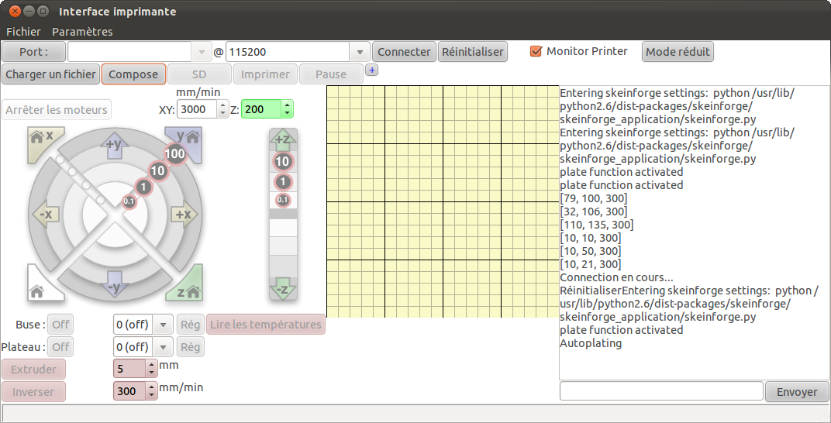Screen dimensions: 831x423
Task: Click the SD button
Action: (x=199, y=74)
